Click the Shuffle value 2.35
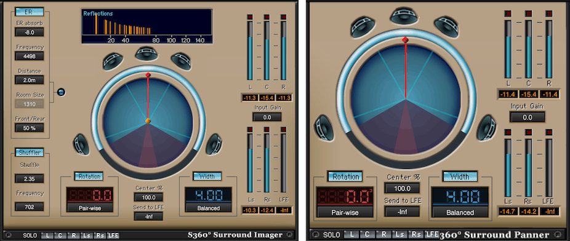The height and width of the screenshot is (241, 570). [30, 178]
